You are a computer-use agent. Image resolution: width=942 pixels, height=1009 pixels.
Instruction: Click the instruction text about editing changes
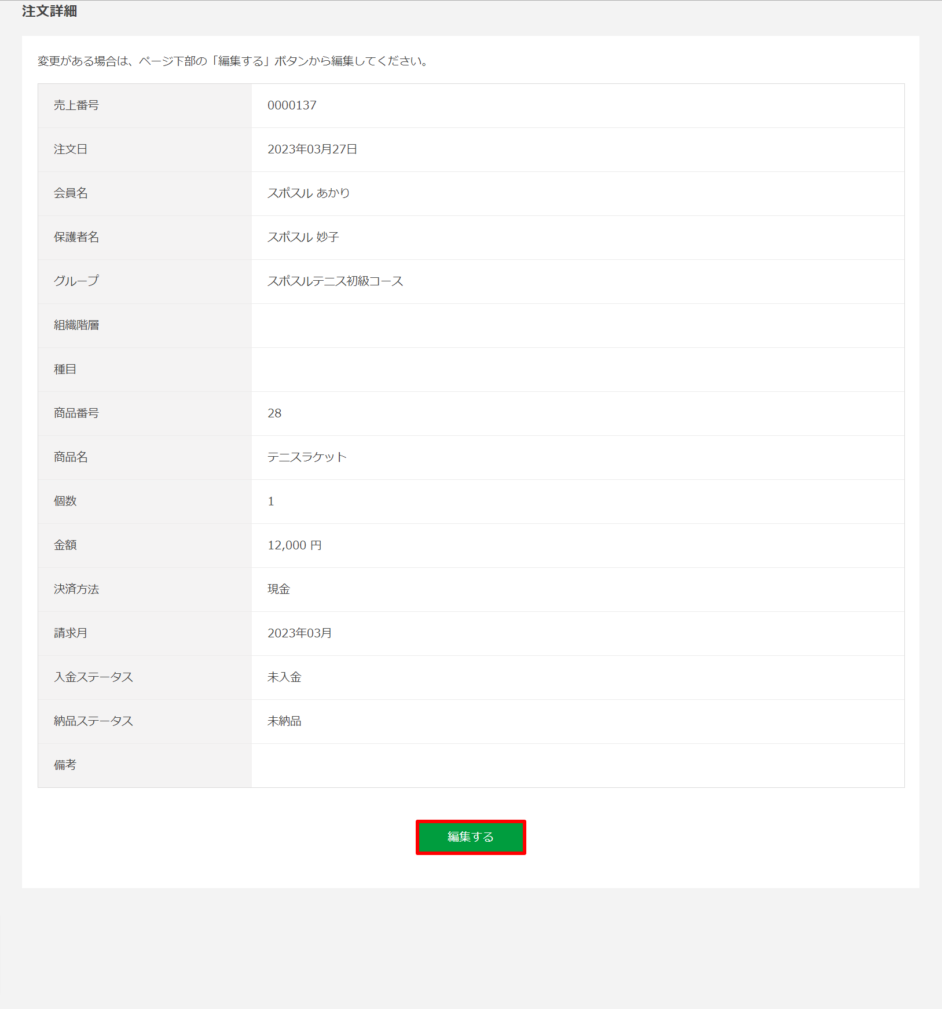[233, 61]
